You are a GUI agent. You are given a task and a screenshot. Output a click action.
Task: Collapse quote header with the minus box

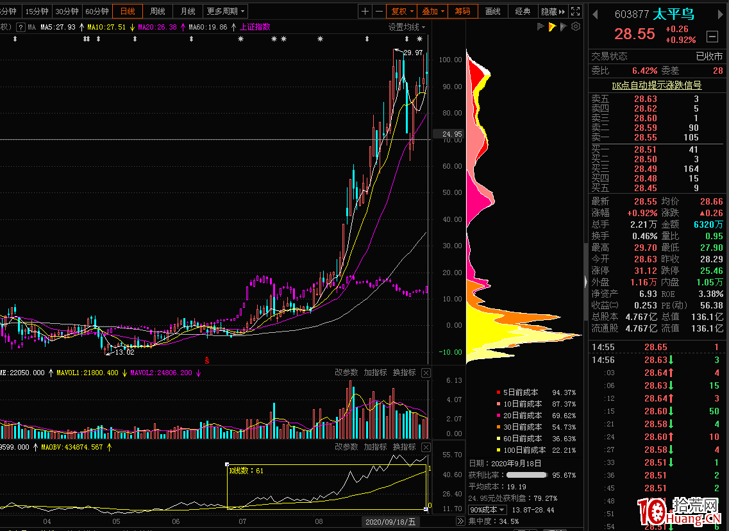[712, 36]
